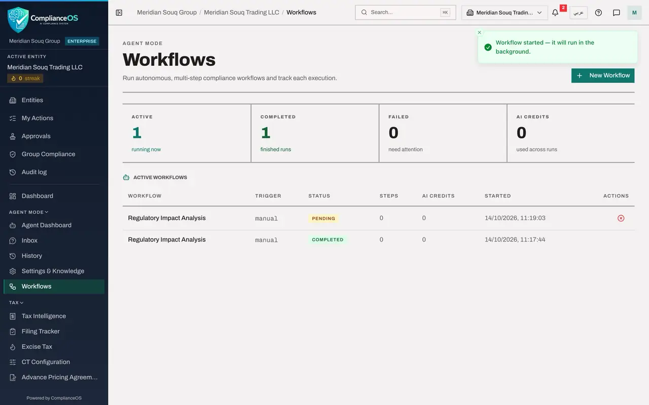This screenshot has height=405, width=649.
Task: Click the Failed need attention stat card
Action: (443, 133)
